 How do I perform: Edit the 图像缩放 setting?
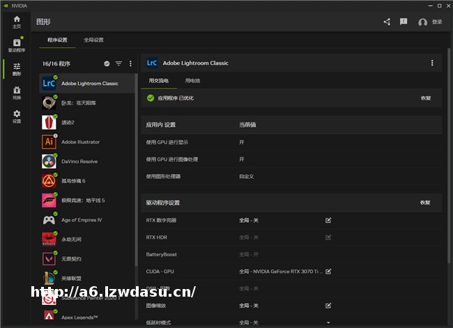coord(328,305)
